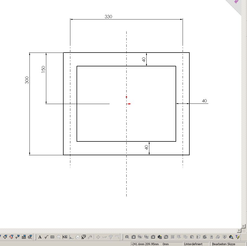Click the grayed pencil annotation icon
Viewport: 247px width, 246px height.
(x=90, y=237)
